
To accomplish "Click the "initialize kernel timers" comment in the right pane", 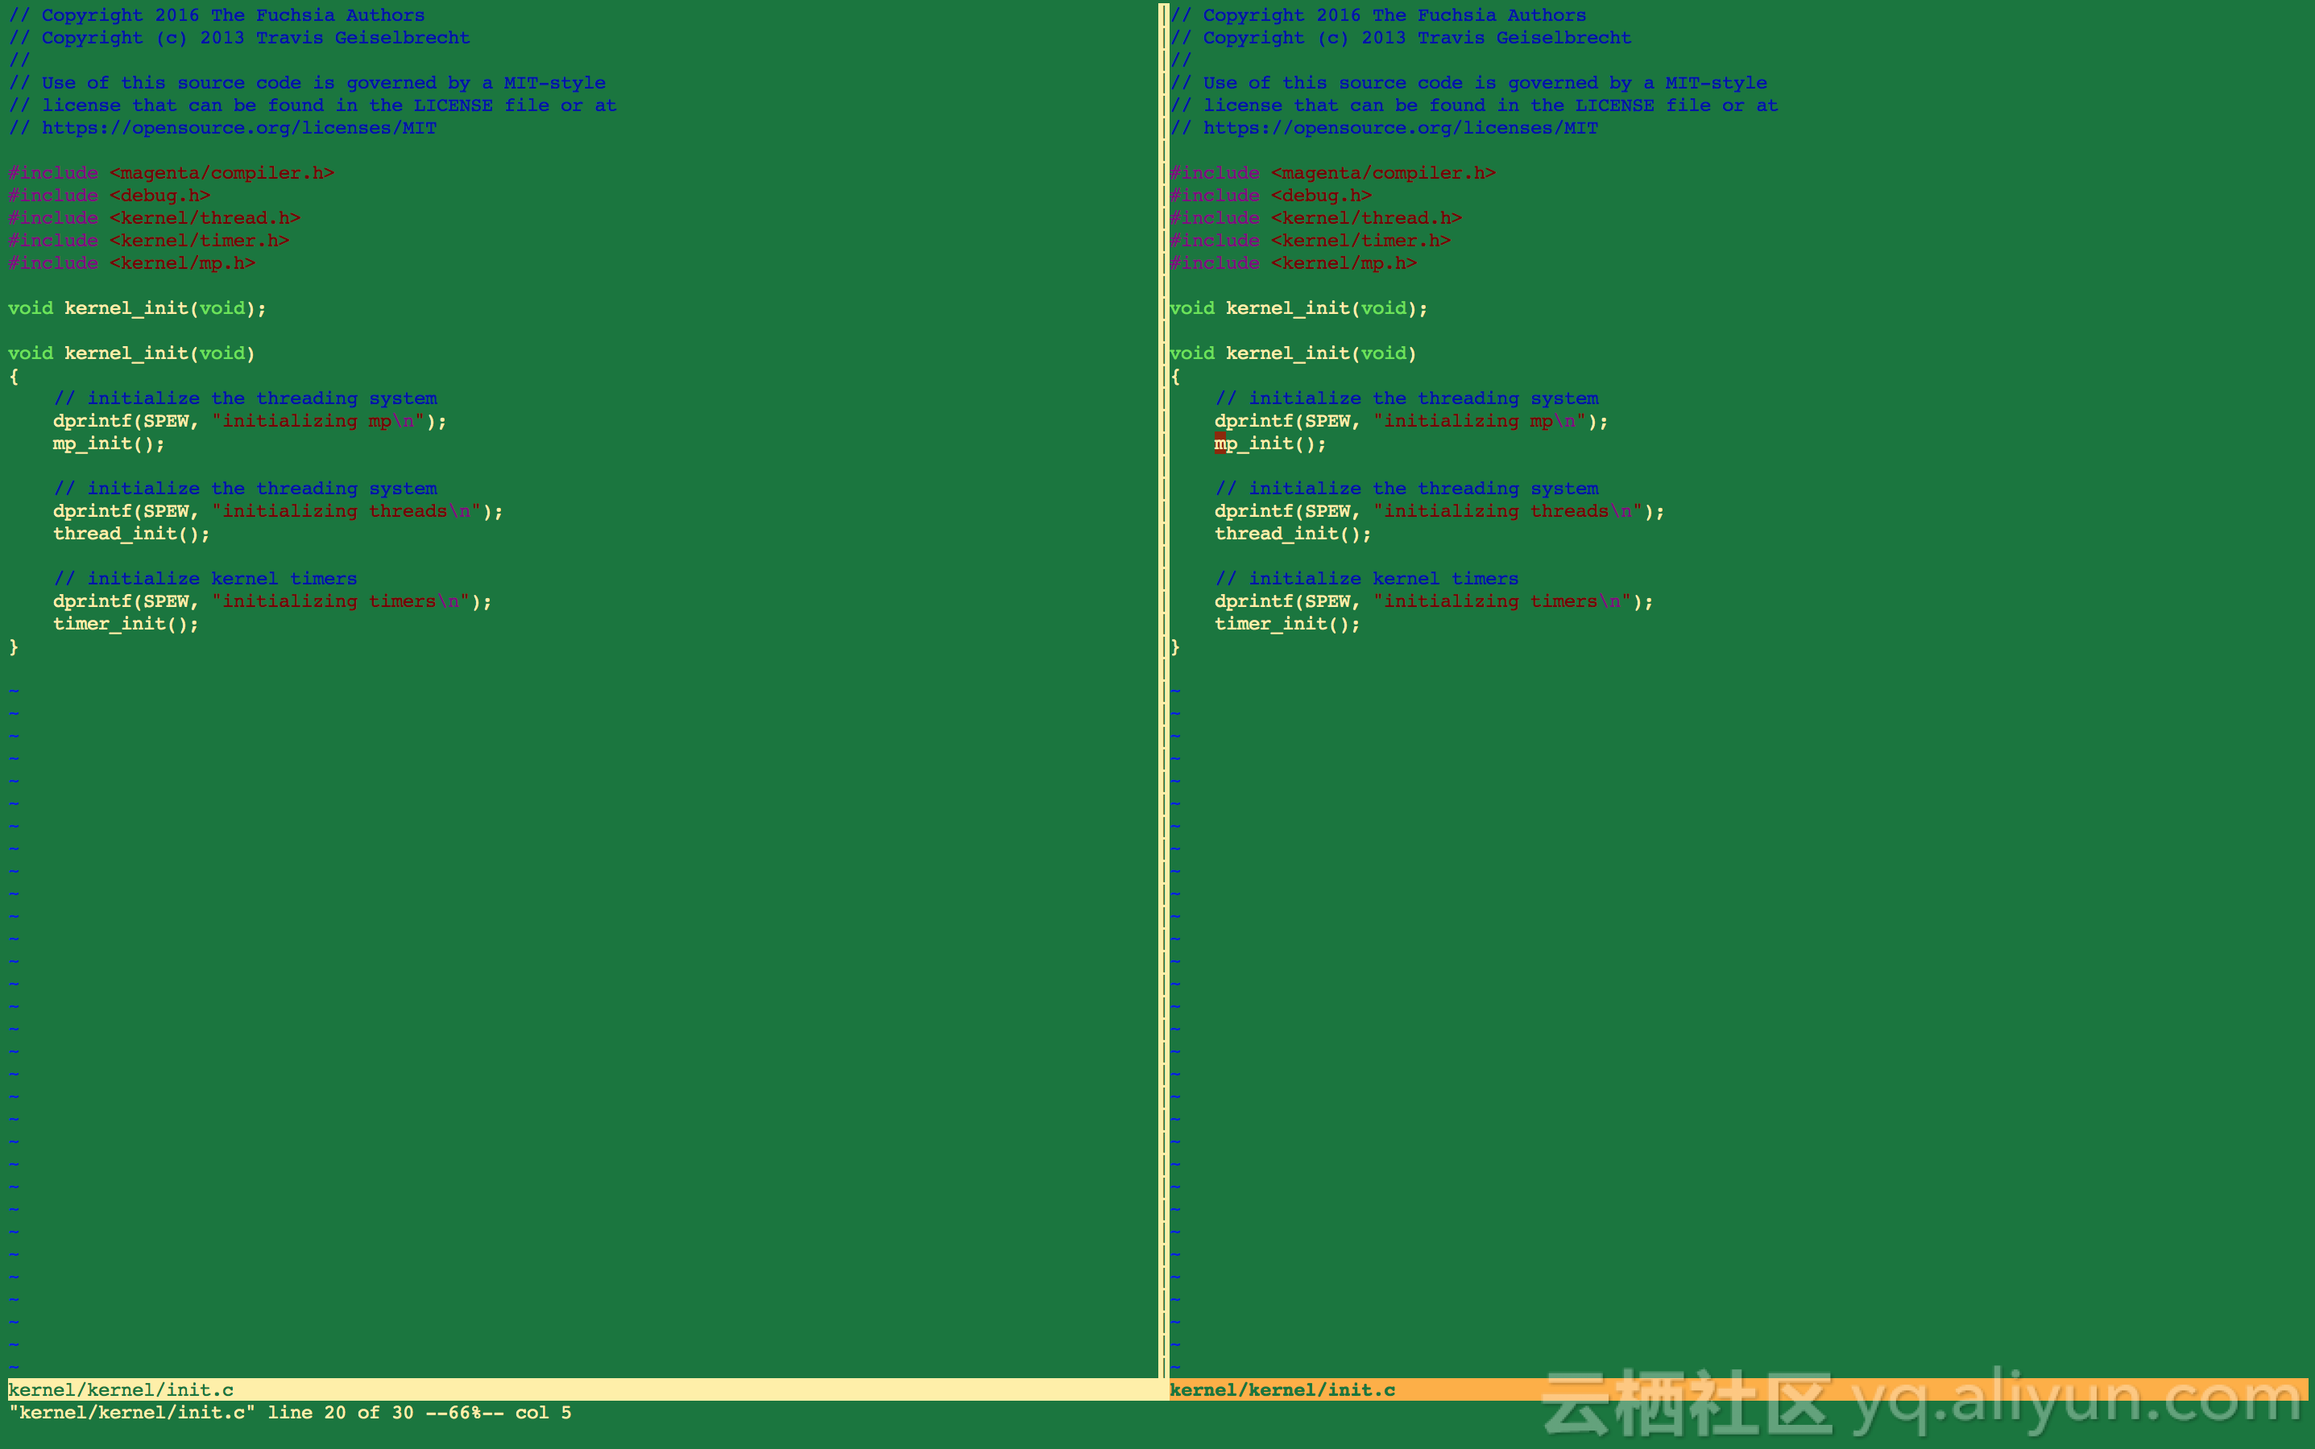I will point(1367,579).
